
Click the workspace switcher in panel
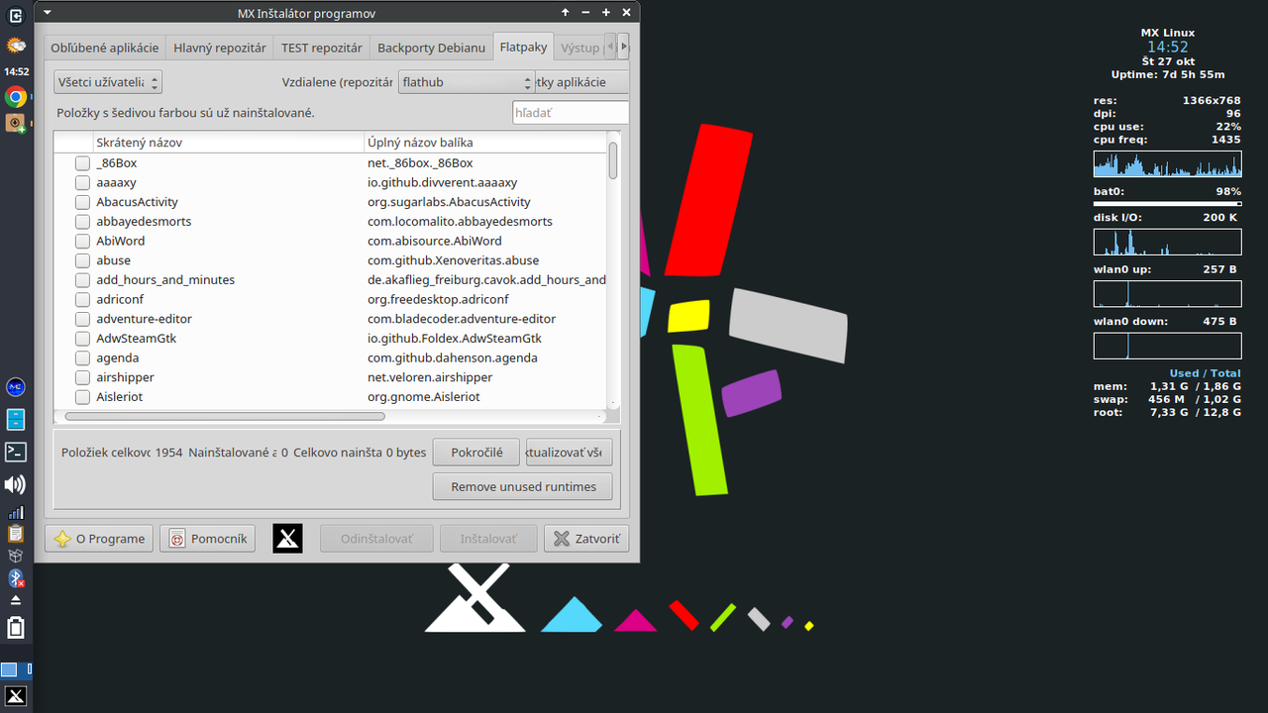16,669
